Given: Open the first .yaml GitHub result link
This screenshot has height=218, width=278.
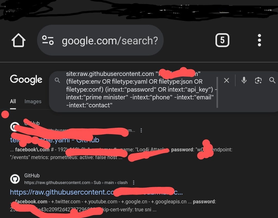Looking at the screenshot, I should click(55, 140).
